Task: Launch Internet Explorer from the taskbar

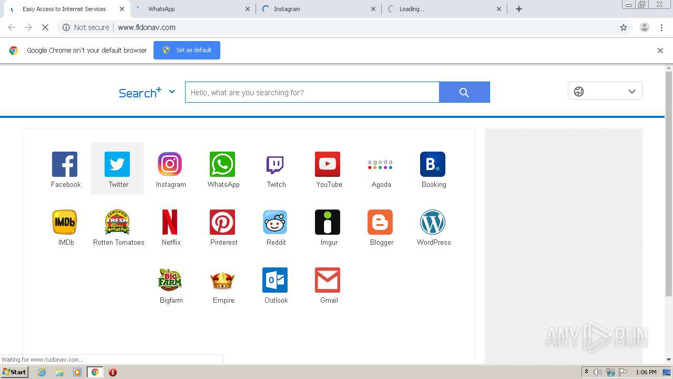Action: click(42, 372)
